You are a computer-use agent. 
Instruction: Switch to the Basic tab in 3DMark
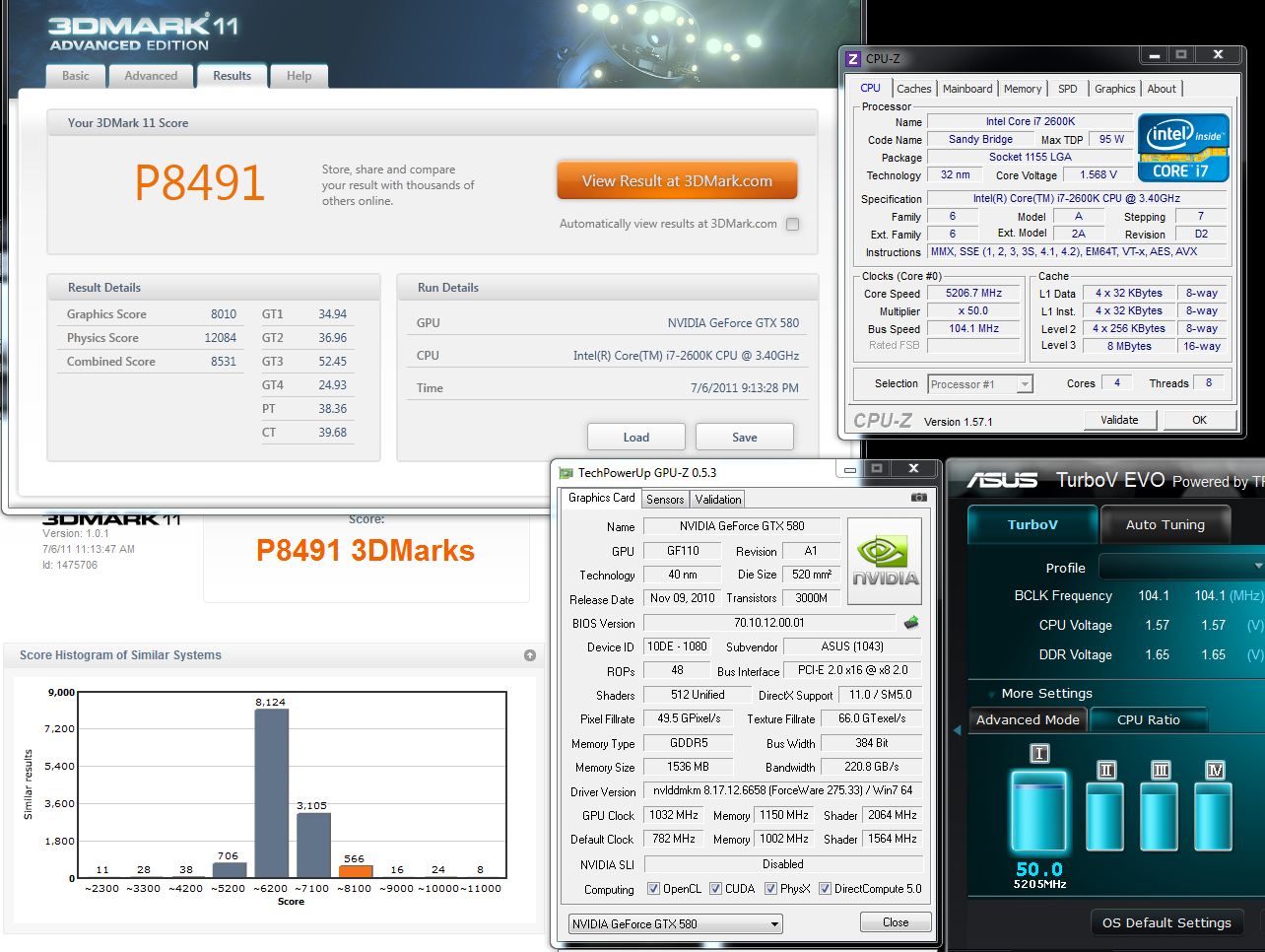(76, 76)
